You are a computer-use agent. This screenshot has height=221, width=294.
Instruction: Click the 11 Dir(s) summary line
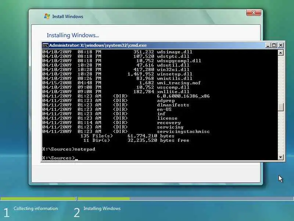[x=136, y=140]
